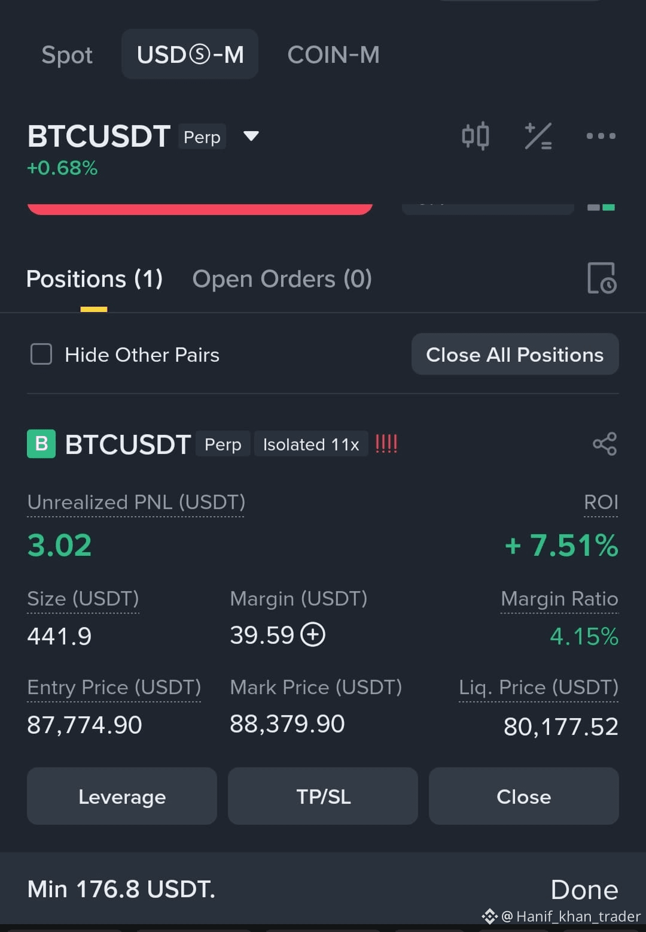Open the candlestick chart icon
Viewport: 646px width, 932px height.
(x=476, y=136)
